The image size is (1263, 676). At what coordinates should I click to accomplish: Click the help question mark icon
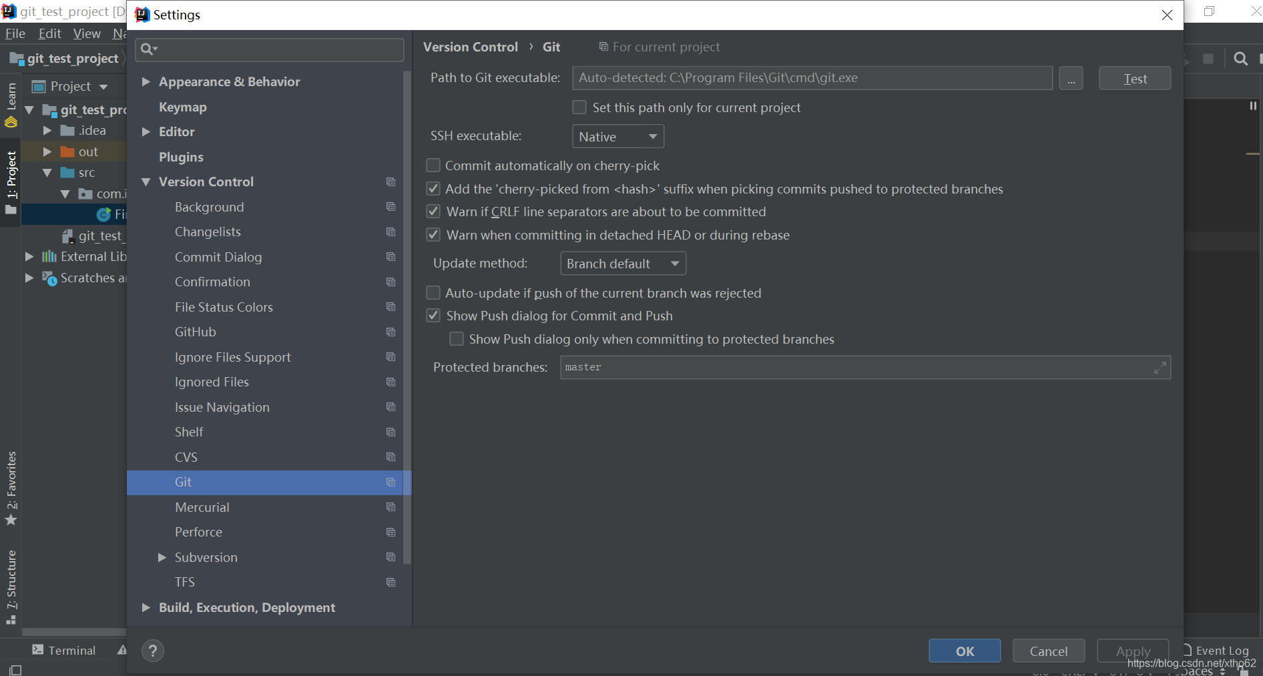pos(153,651)
